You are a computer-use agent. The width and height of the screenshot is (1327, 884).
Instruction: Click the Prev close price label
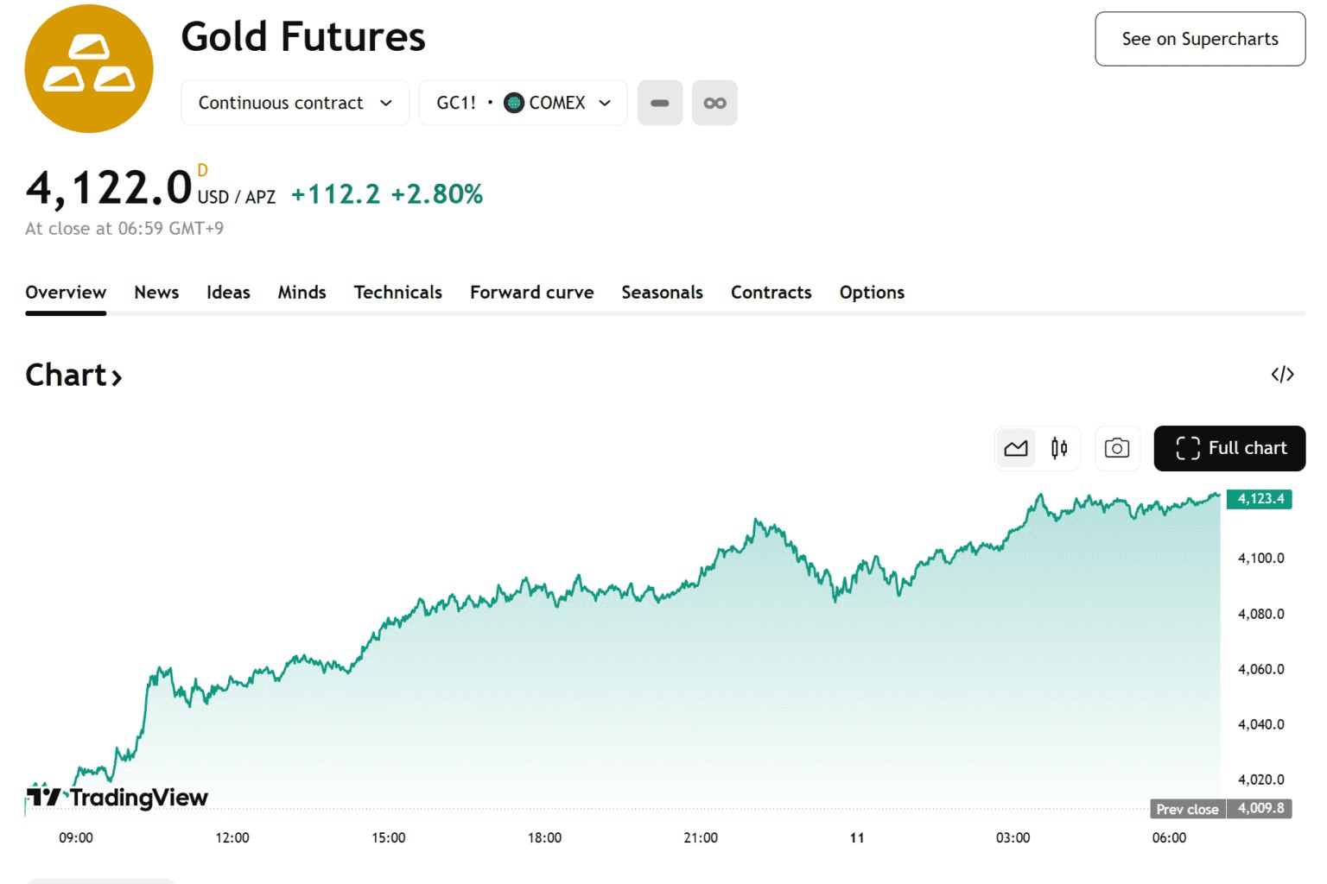tap(1187, 809)
